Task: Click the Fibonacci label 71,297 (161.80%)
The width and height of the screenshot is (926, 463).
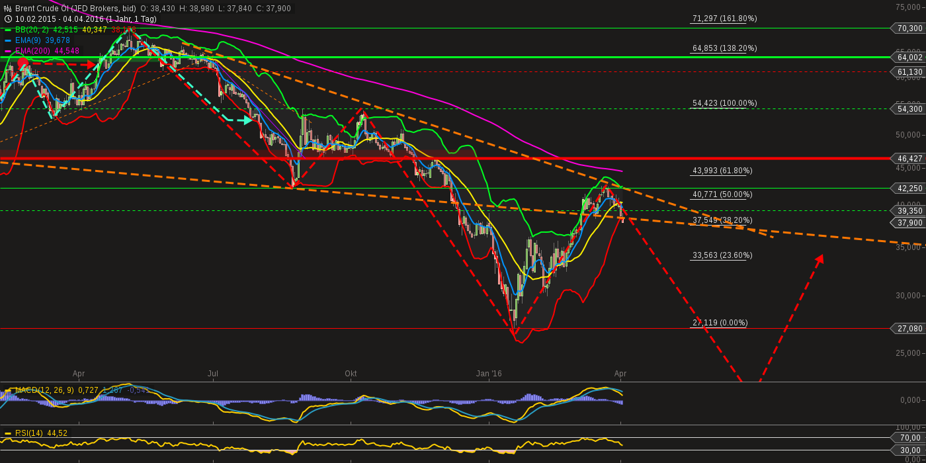Action: (724, 19)
